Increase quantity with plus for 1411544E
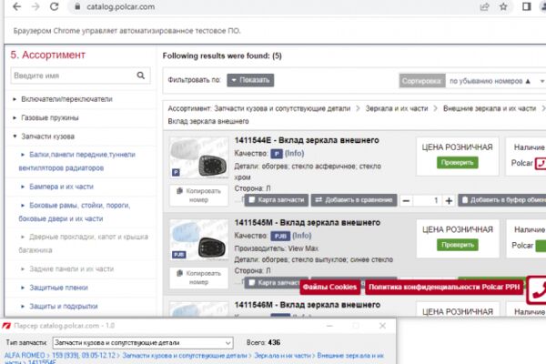 (x=449, y=200)
